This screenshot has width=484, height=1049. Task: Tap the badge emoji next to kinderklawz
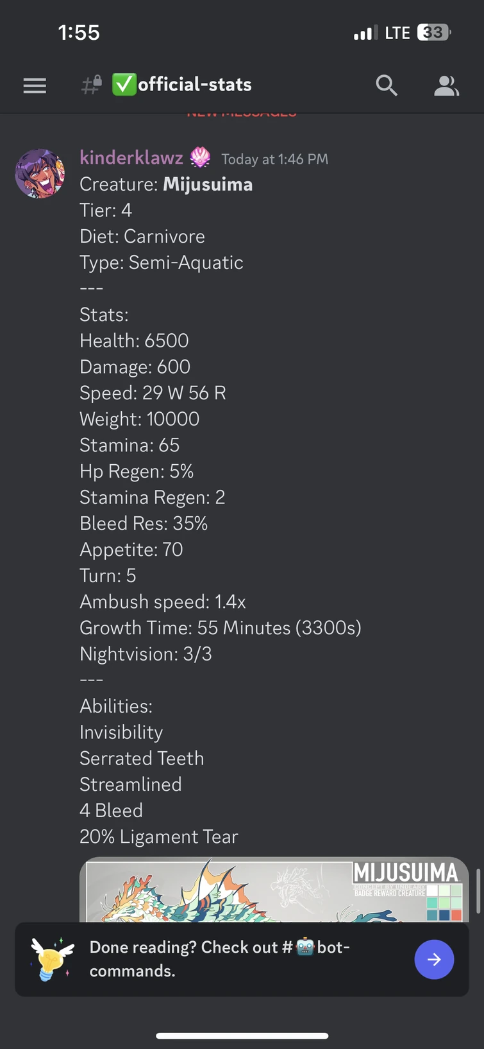(201, 157)
